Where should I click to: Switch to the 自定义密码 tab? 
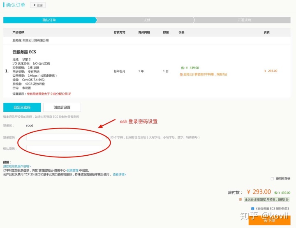click(22, 107)
